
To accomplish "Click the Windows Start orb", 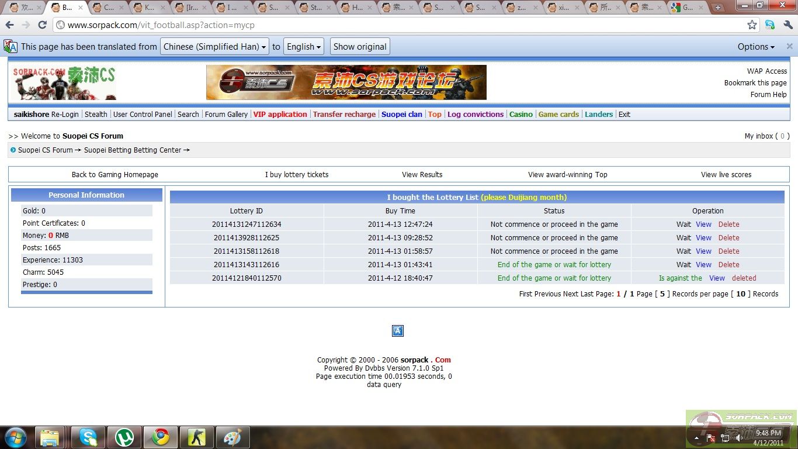I will (15, 437).
